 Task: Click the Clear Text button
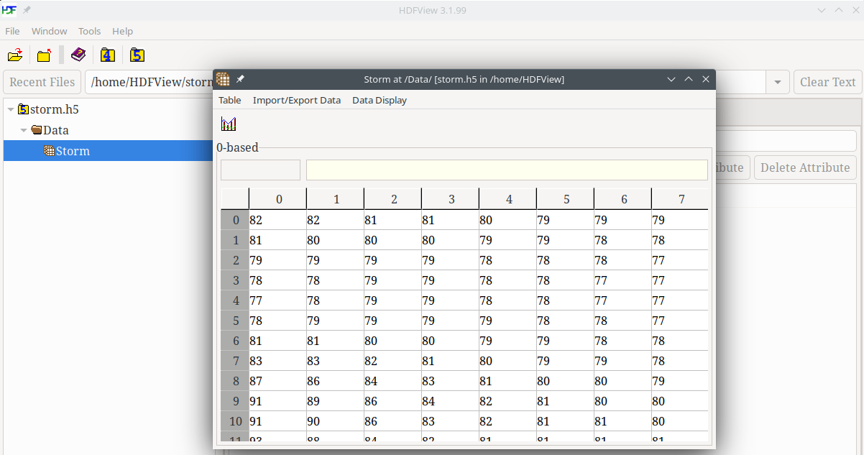(827, 82)
